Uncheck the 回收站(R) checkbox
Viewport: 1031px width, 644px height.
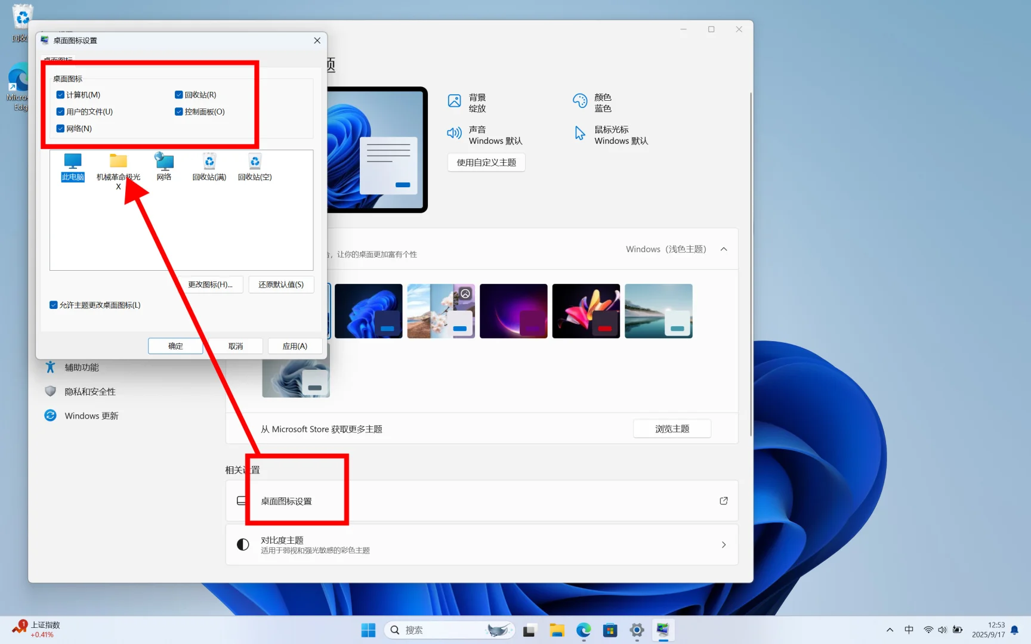(178, 95)
